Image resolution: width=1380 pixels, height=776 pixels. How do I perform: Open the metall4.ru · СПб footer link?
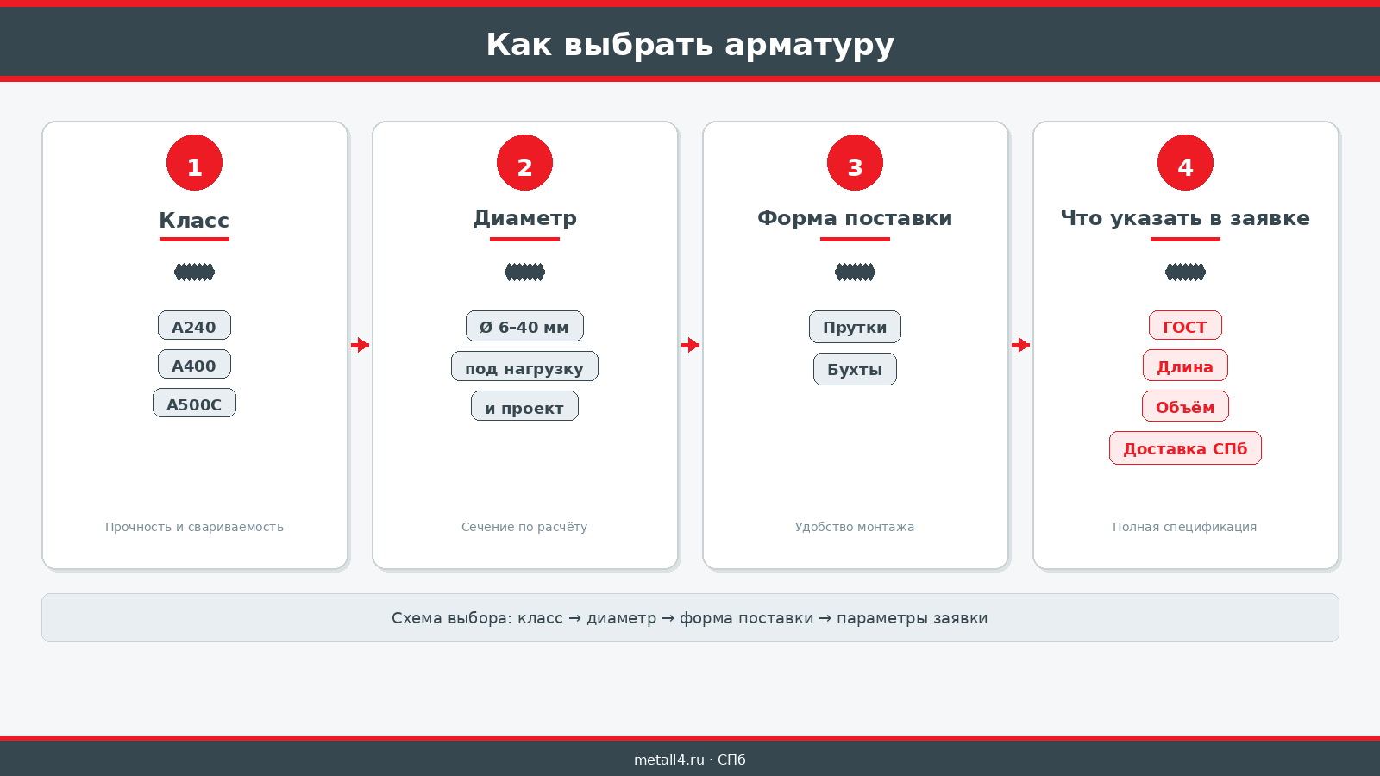(x=690, y=760)
